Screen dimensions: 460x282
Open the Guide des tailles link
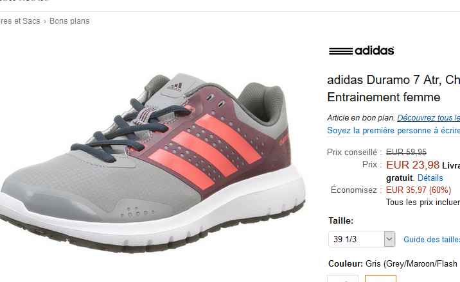click(x=432, y=240)
